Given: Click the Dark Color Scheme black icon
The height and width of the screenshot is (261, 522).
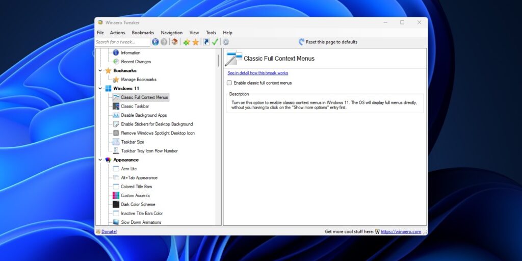Looking at the screenshot, I should point(116,204).
